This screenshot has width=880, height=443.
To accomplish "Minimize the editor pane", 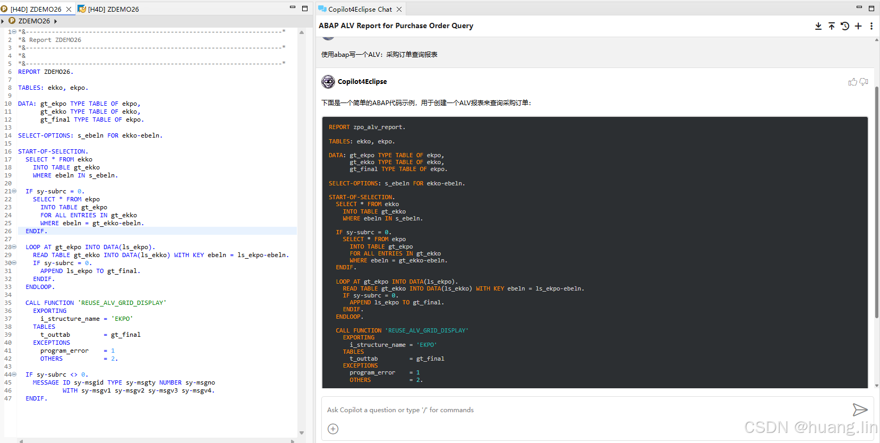I will pos(292,8).
